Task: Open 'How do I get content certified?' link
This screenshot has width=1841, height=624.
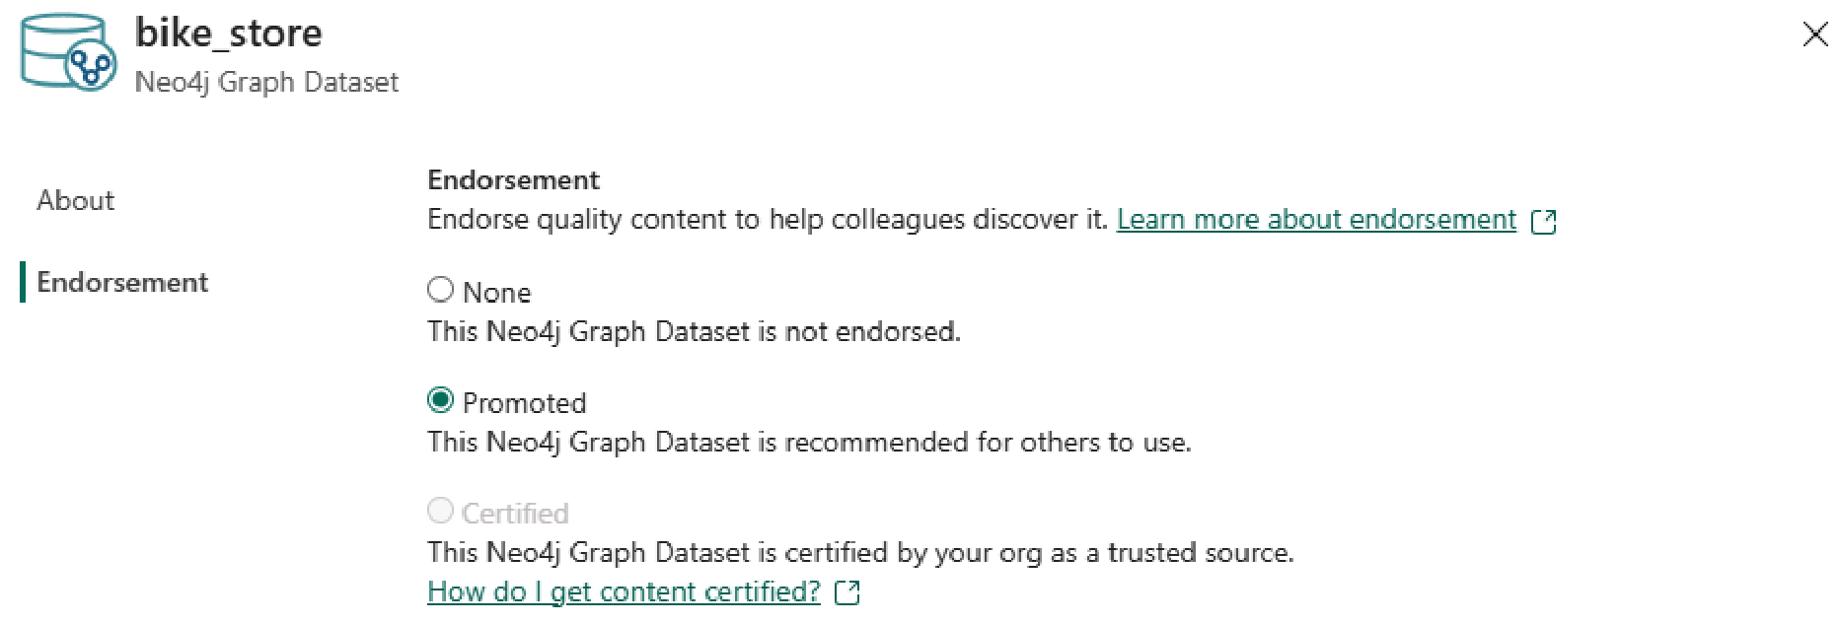Action: [624, 591]
